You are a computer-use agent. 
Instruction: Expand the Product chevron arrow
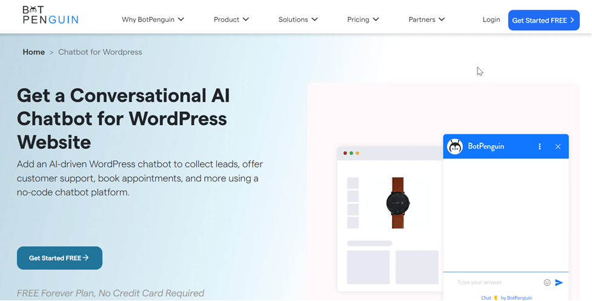pyautogui.click(x=246, y=19)
